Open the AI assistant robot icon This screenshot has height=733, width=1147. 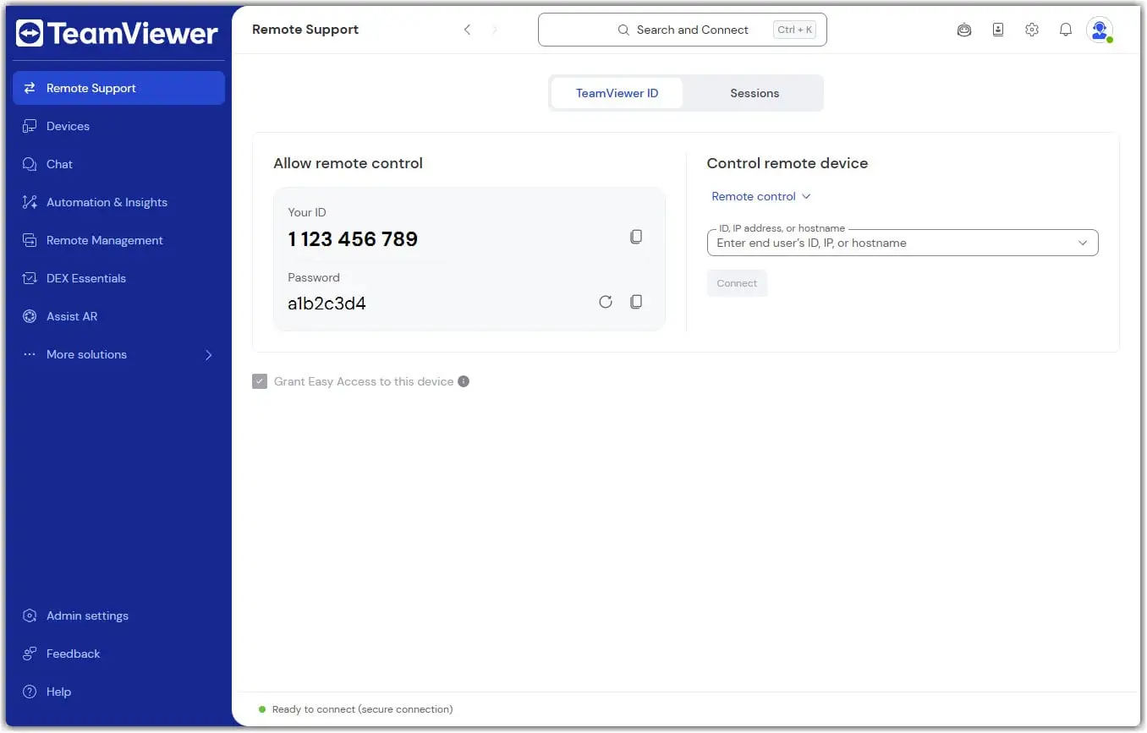(964, 30)
